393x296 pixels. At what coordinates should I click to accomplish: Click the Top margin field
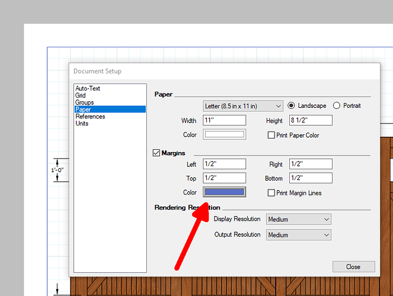coord(224,178)
